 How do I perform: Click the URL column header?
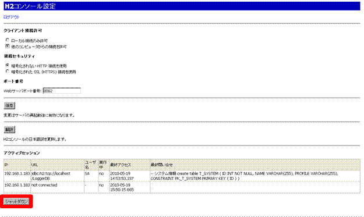(57, 165)
